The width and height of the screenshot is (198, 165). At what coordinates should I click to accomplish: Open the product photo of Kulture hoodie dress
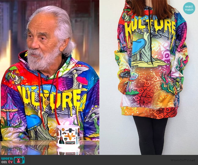click(149, 77)
